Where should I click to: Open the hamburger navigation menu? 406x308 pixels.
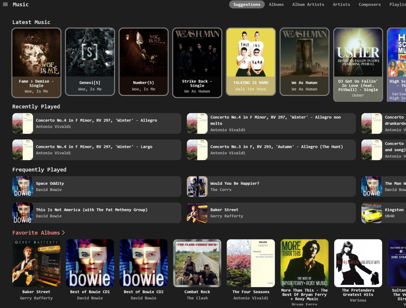pos(5,4)
